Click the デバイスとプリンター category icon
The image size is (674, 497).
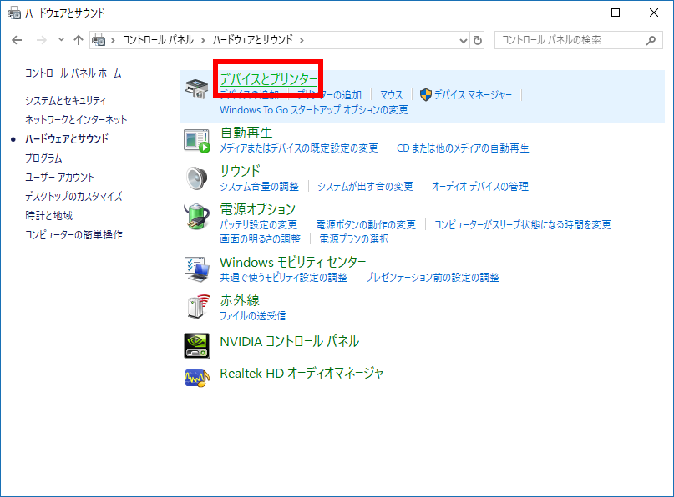pyautogui.click(x=197, y=88)
